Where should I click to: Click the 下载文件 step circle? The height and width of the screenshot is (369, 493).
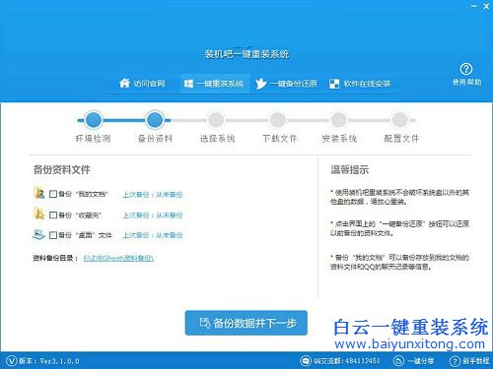coord(278,120)
